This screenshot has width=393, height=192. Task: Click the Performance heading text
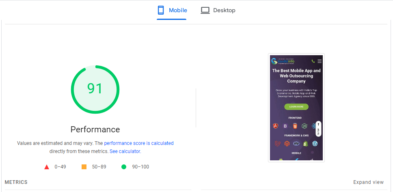click(x=95, y=129)
